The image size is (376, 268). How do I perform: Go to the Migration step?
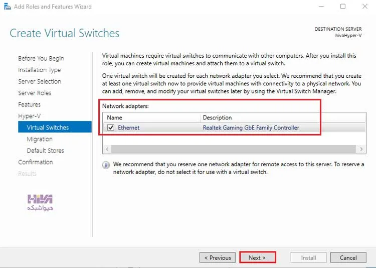tap(40, 139)
